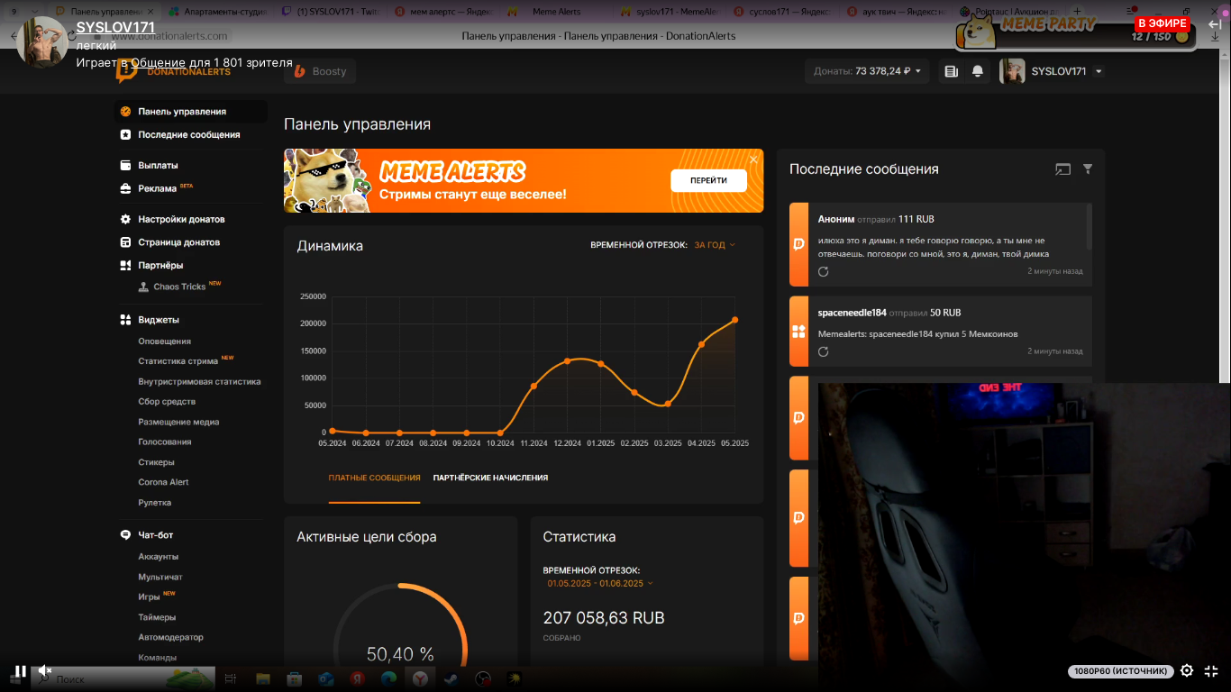Open the Статистика стрима widget item
The image size is (1231, 692).
(178, 361)
